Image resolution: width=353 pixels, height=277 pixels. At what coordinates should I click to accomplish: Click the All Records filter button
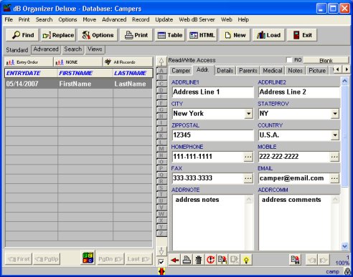(x=128, y=62)
